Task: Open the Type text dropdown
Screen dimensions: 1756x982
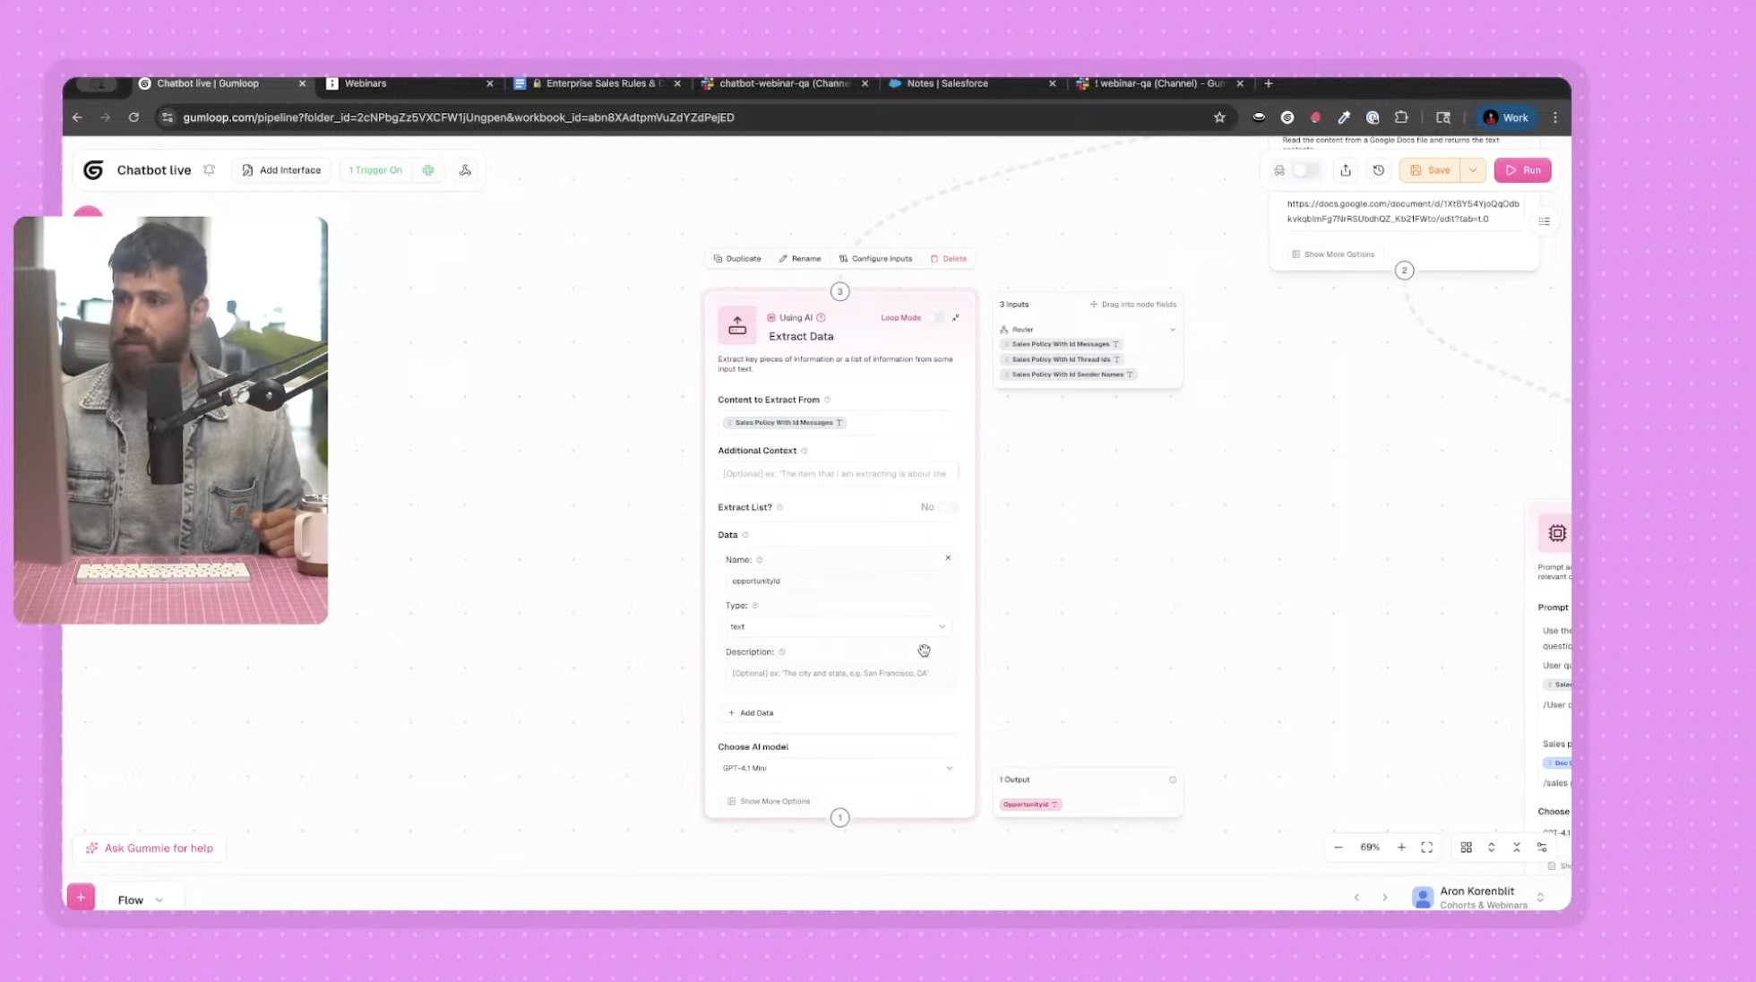Action: (x=837, y=626)
